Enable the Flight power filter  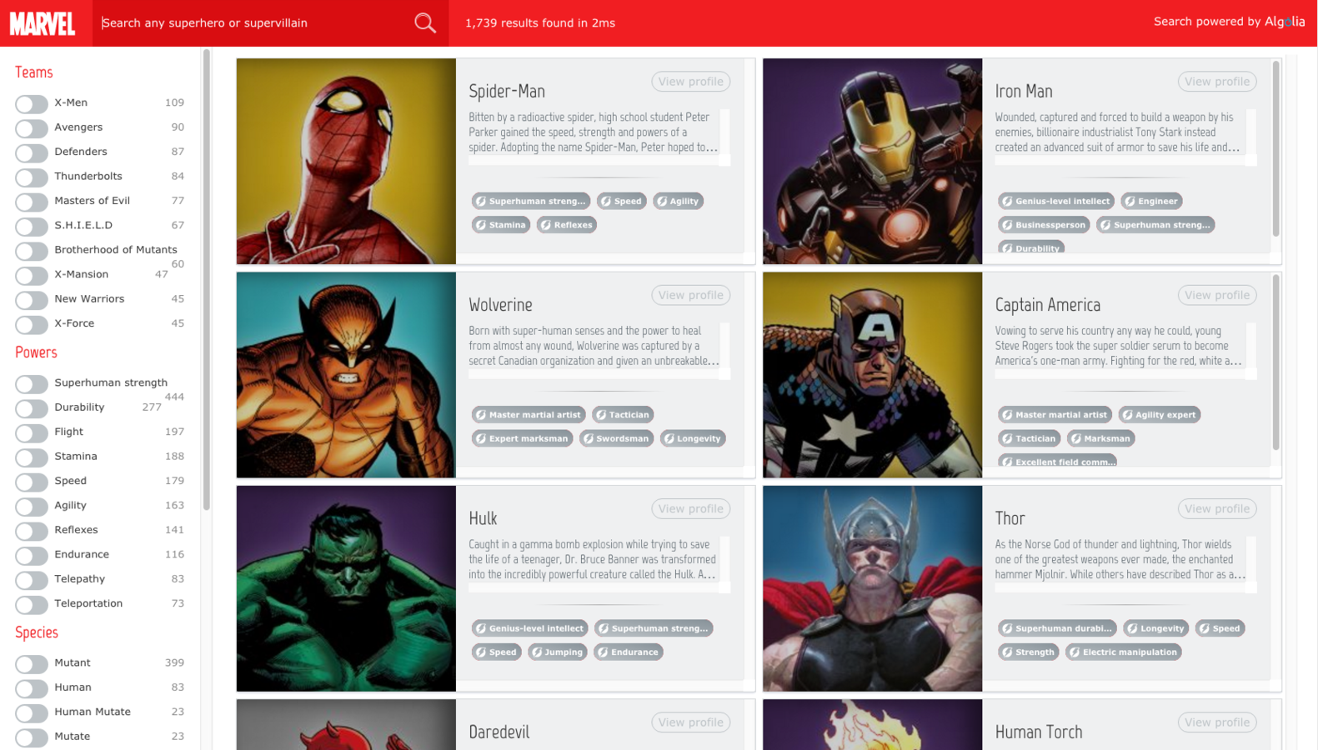[x=32, y=433]
